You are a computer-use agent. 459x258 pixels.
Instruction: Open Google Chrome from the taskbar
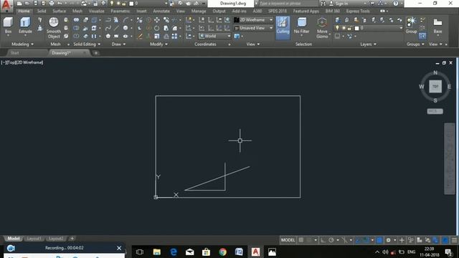click(223, 252)
